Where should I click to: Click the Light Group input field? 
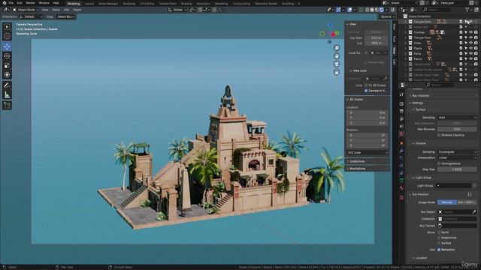pos(454,185)
